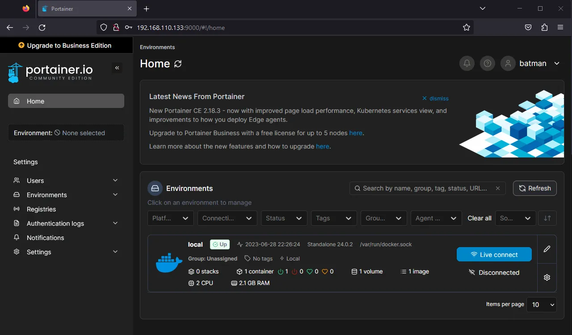Go to Notifications in the sidebar
This screenshot has height=335, width=572.
click(45, 238)
